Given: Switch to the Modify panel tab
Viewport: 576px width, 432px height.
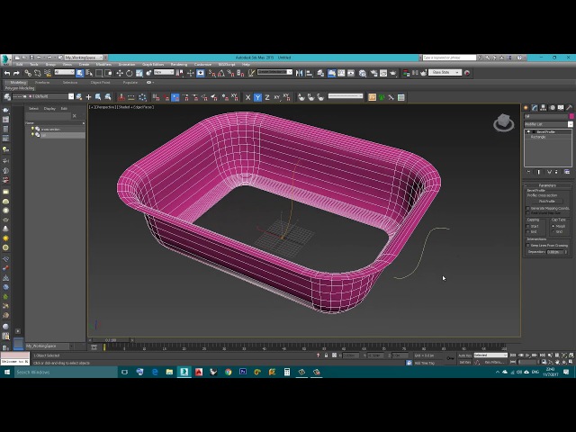Looking at the screenshot, I should click(x=535, y=108).
